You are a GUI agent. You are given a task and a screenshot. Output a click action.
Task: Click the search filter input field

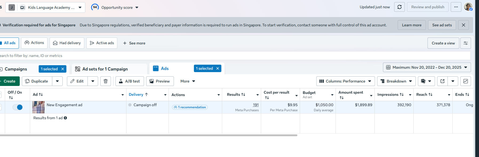click(x=235, y=56)
